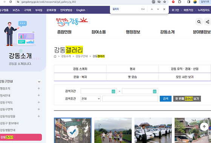Viewport: 211px width, 143px height.
Task: Click the start date input field
Action: (99, 91)
